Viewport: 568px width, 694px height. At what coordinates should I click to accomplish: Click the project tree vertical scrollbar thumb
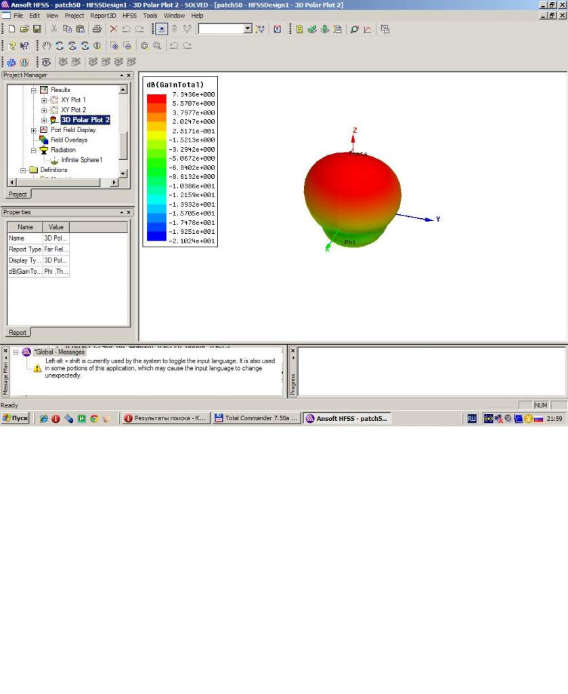pyautogui.click(x=123, y=145)
